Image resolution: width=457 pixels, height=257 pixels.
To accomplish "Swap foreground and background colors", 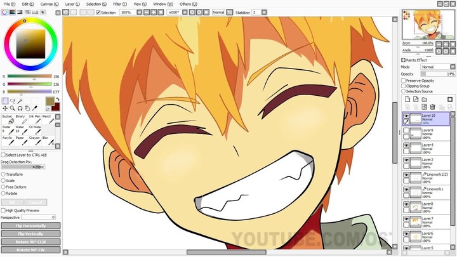I will 57,100.
